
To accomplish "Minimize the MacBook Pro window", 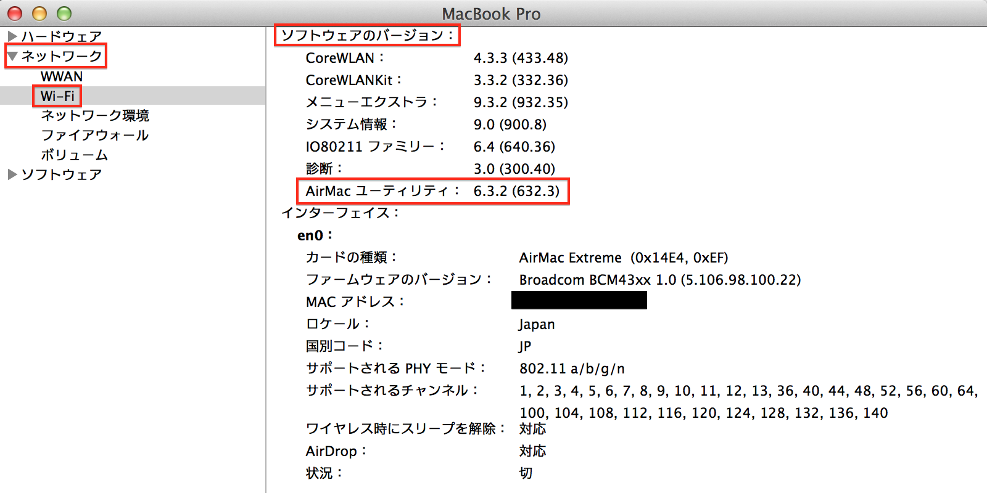I will [39, 13].
